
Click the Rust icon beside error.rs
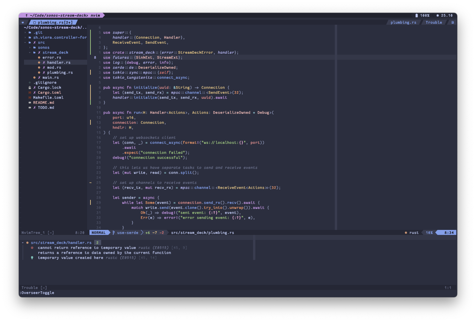[39, 58]
